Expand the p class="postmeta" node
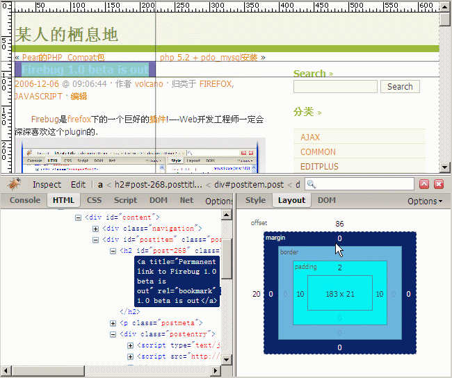 pyautogui.click(x=113, y=323)
